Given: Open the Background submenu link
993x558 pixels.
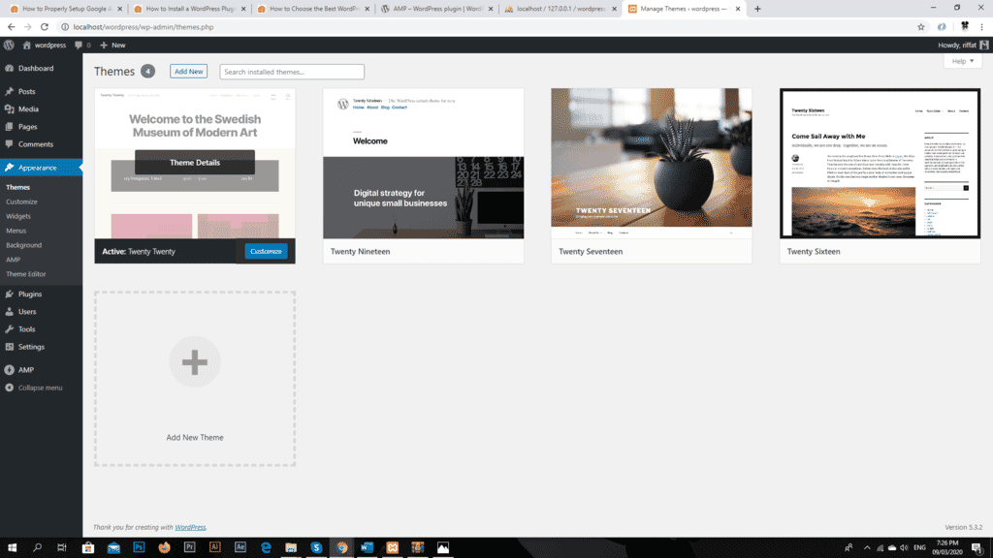Looking at the screenshot, I should pyautogui.click(x=23, y=245).
